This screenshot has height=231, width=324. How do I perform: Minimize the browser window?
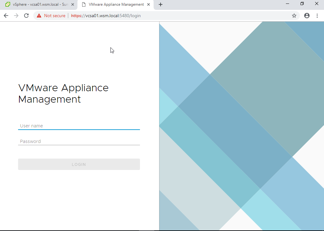coord(288,4)
